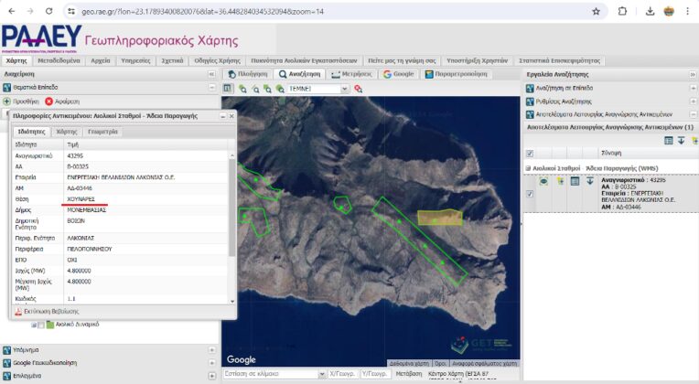Open the Παραμετροποίηση tool tab
699x384 pixels.
pos(457,74)
